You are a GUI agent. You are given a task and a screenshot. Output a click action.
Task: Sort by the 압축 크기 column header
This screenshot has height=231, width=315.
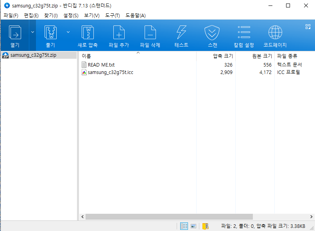click(x=216, y=56)
